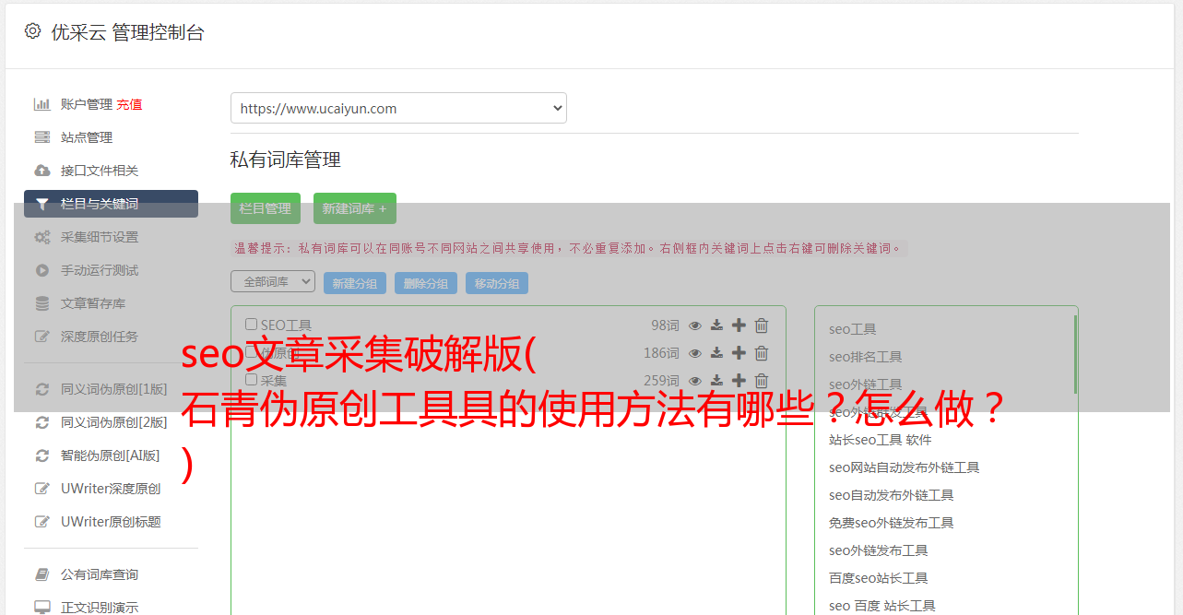Click the 新建词库 + button

click(x=355, y=208)
